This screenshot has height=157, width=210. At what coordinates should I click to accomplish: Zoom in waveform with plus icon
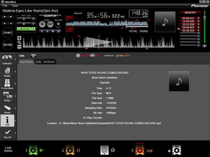[19, 38]
